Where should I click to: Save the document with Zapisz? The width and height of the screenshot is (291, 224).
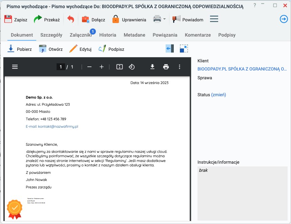pyautogui.click(x=16, y=20)
